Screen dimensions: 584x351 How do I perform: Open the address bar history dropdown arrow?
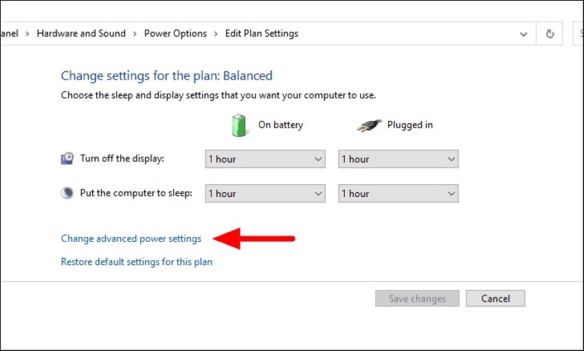click(x=524, y=34)
